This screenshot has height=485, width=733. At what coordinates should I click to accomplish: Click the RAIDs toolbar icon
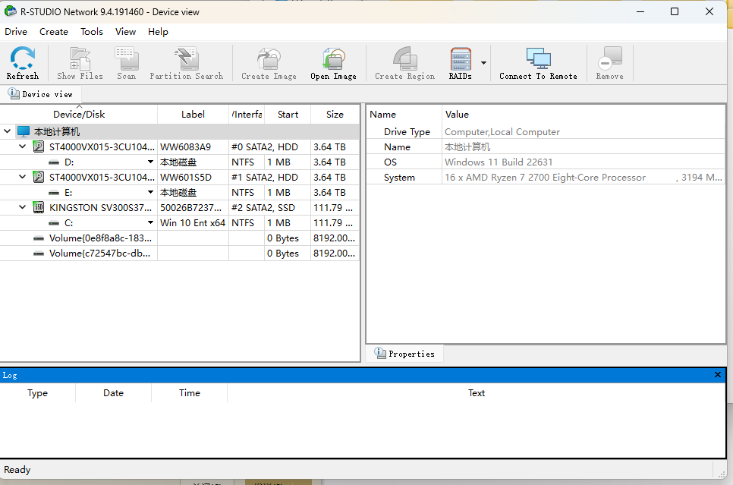tap(461, 63)
